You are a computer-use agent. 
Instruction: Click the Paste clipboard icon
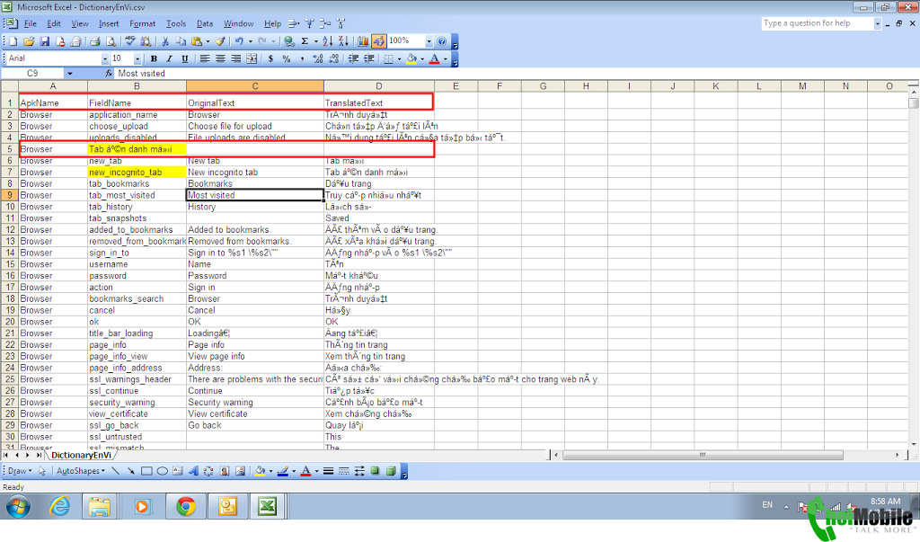click(x=196, y=41)
